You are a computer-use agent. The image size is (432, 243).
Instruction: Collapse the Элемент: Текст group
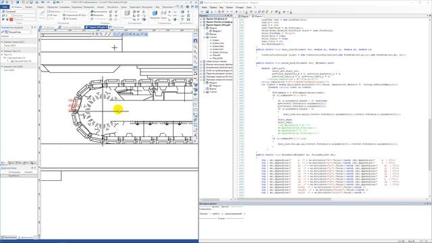pos(2,51)
